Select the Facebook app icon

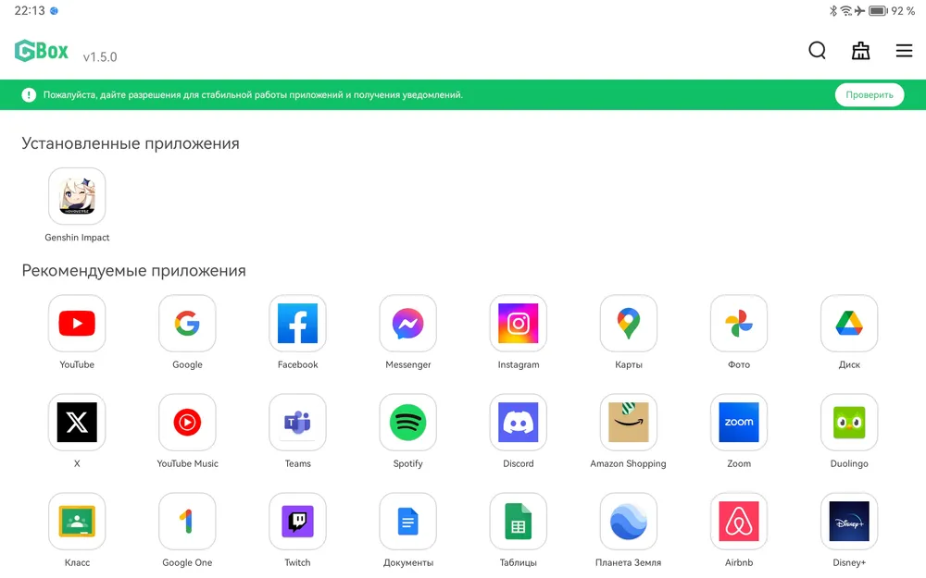click(x=297, y=324)
